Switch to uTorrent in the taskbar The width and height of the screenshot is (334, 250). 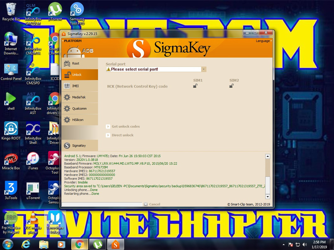[x=97, y=244]
